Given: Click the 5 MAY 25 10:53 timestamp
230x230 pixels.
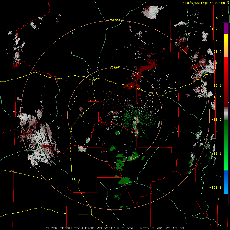Looking at the screenshot, I should click(x=168, y=228).
